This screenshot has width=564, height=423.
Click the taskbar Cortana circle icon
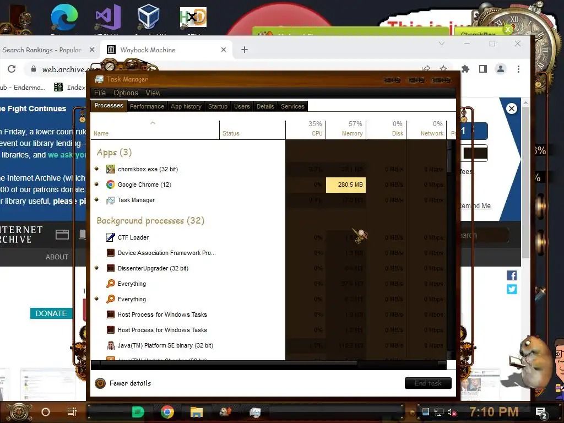(46, 412)
